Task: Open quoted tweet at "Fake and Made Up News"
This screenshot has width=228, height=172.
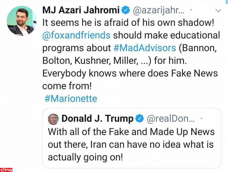Action: [131, 132]
